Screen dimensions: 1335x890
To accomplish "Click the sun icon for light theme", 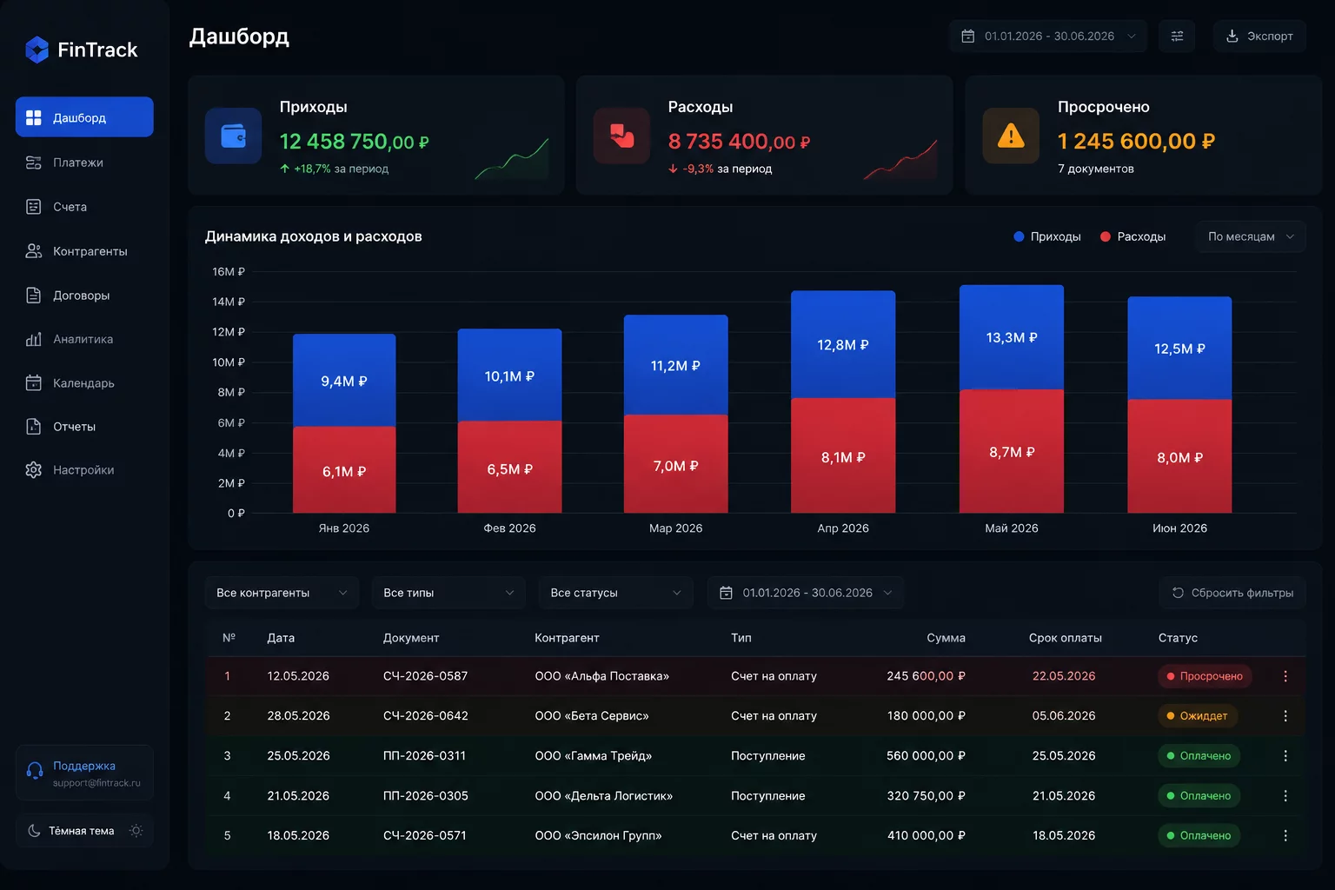I will (136, 831).
